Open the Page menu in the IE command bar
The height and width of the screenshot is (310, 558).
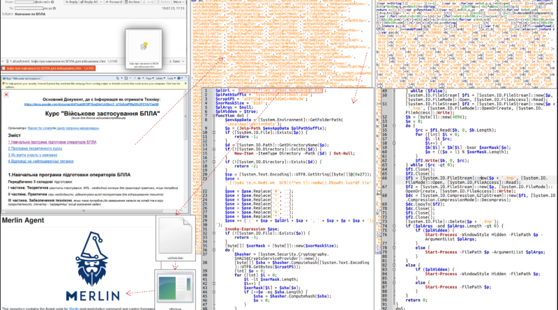[x=149, y=78]
